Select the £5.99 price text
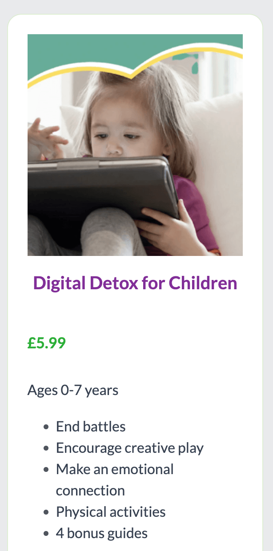 pos(47,343)
